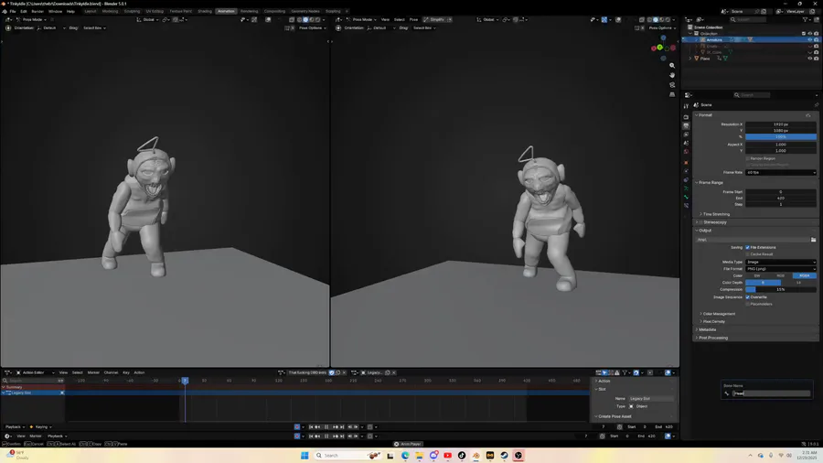Open the Keying popover in timeline
The width and height of the screenshot is (823, 463).
(41, 427)
